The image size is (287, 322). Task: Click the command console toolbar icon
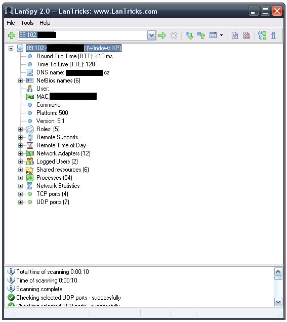[x=213, y=35]
